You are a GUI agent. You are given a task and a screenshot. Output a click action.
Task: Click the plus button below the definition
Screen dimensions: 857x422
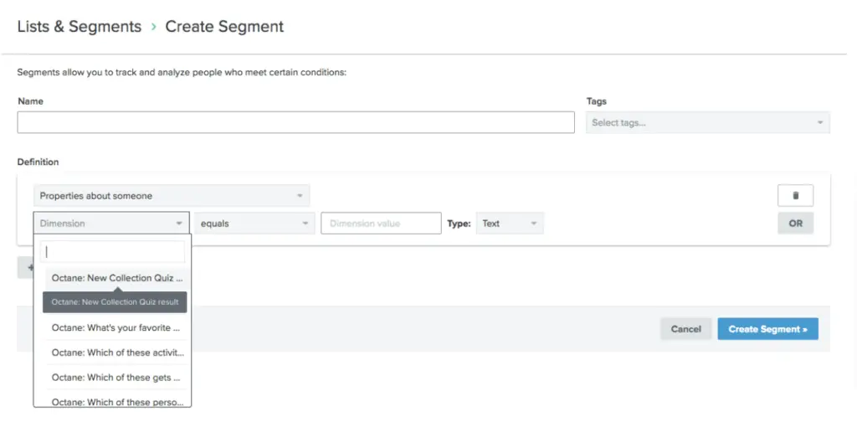point(26,268)
